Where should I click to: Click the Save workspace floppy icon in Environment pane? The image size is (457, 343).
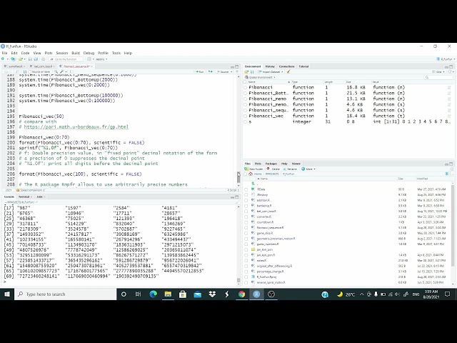tap(252, 71)
